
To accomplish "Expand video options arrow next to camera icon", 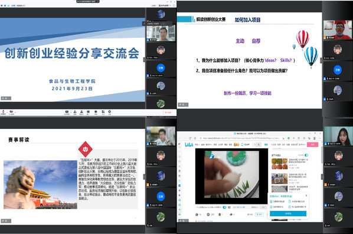I will tap(15, 112).
